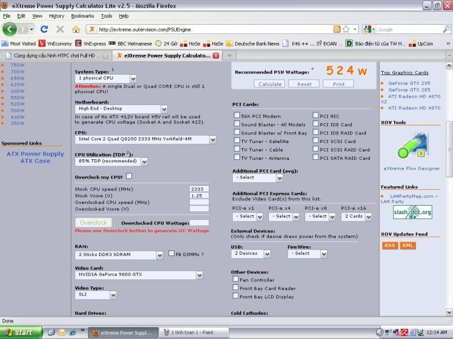Open the History menu

[x=56, y=16]
